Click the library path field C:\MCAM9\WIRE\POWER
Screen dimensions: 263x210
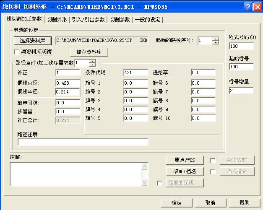coord(102,41)
